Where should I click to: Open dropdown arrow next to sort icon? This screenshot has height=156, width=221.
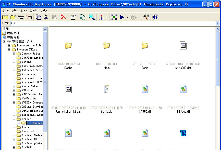[x=107, y=17]
